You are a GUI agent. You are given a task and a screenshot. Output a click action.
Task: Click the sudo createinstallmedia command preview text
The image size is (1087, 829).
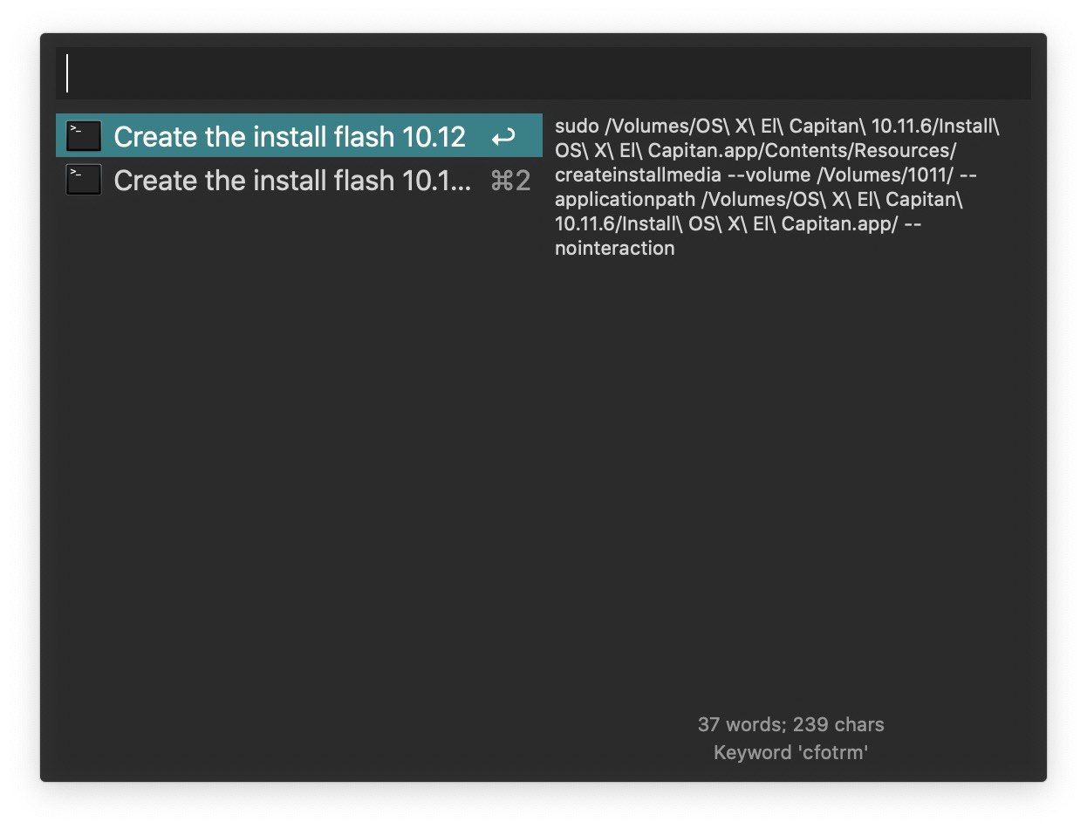(x=776, y=187)
